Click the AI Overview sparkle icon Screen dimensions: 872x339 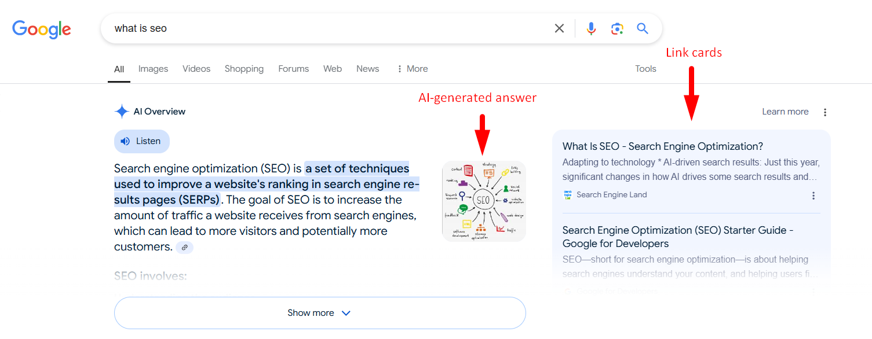[x=122, y=112]
